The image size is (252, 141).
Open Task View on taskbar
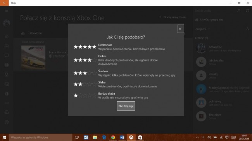pyautogui.click(x=77, y=138)
